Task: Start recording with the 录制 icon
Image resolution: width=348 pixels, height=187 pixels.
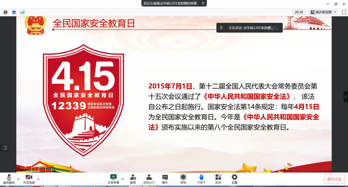Action: click(183, 178)
